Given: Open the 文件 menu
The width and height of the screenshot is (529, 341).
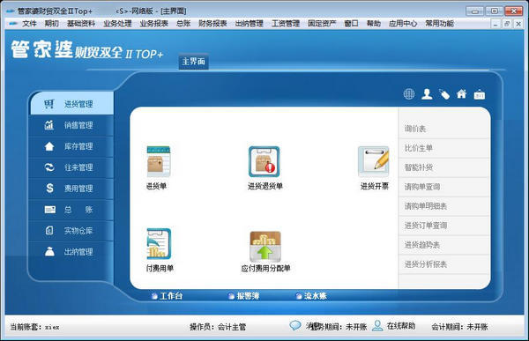Looking at the screenshot, I should coord(29,23).
